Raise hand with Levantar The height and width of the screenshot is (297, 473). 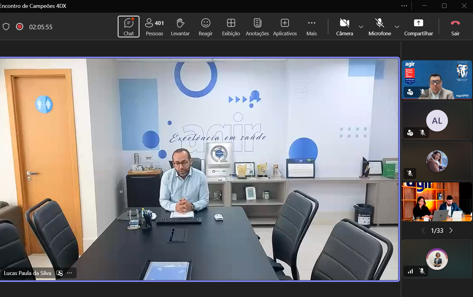180,27
